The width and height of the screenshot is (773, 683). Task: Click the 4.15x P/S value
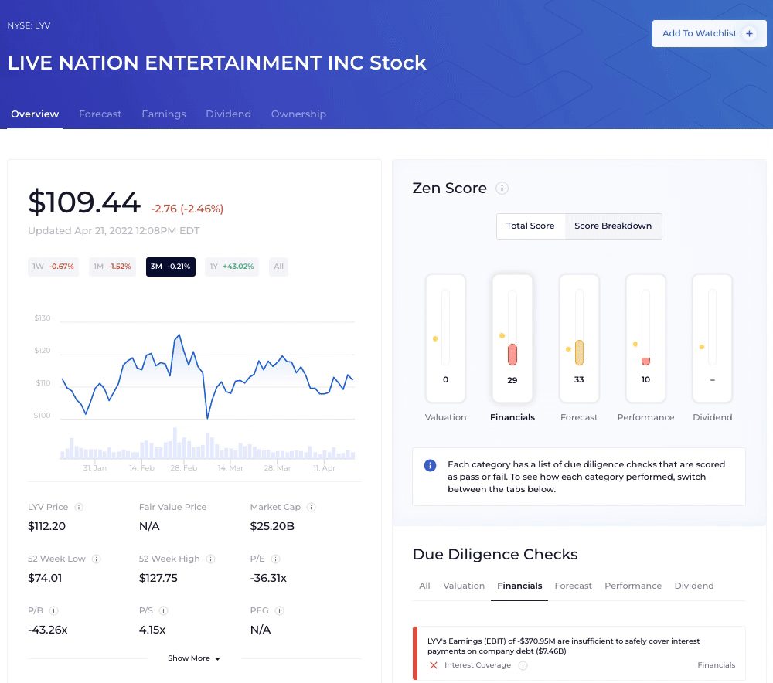coord(152,630)
